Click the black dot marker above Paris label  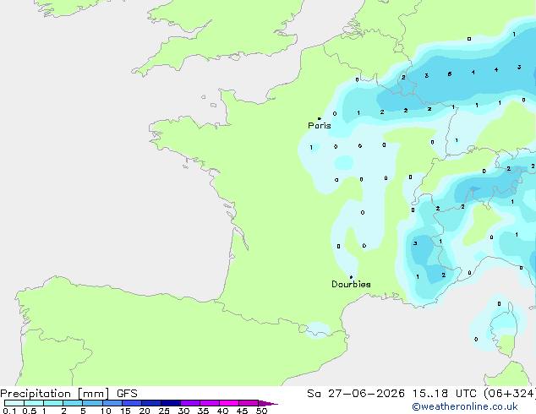[x=320, y=118]
